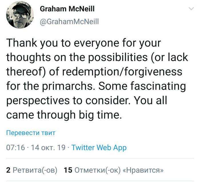Click the Graham McNeill display name

click(67, 9)
